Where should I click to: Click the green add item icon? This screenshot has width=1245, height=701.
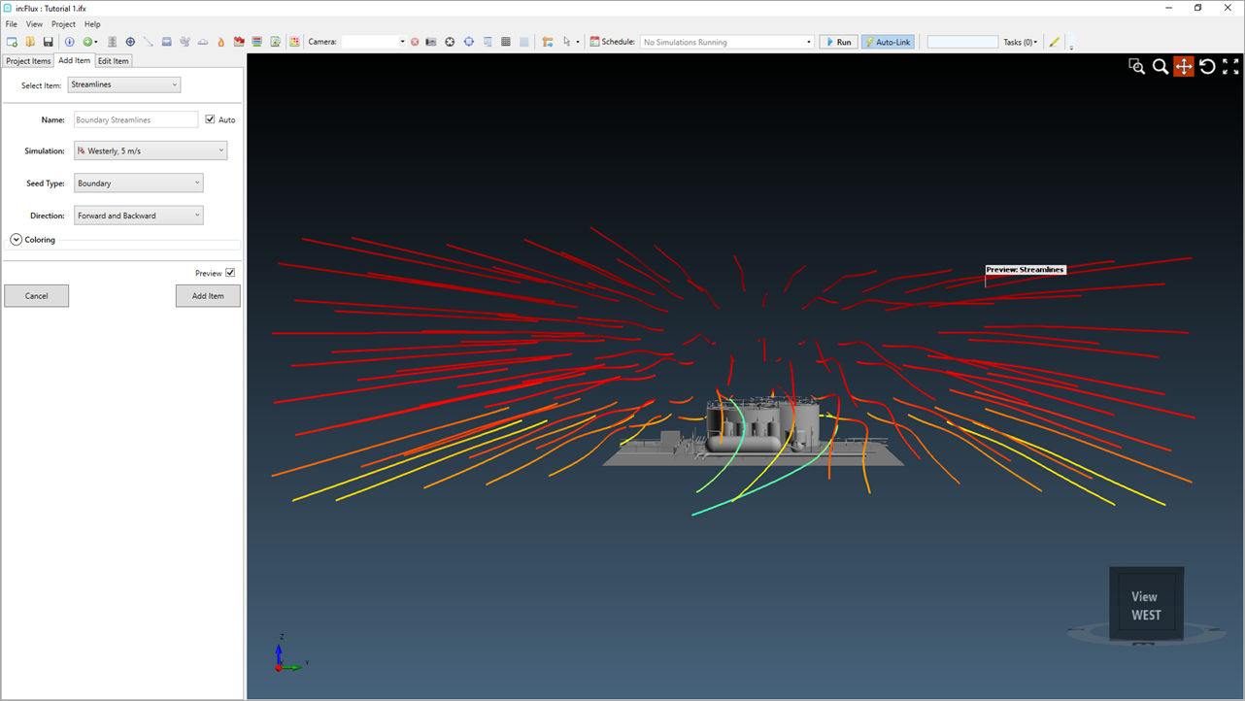87,42
